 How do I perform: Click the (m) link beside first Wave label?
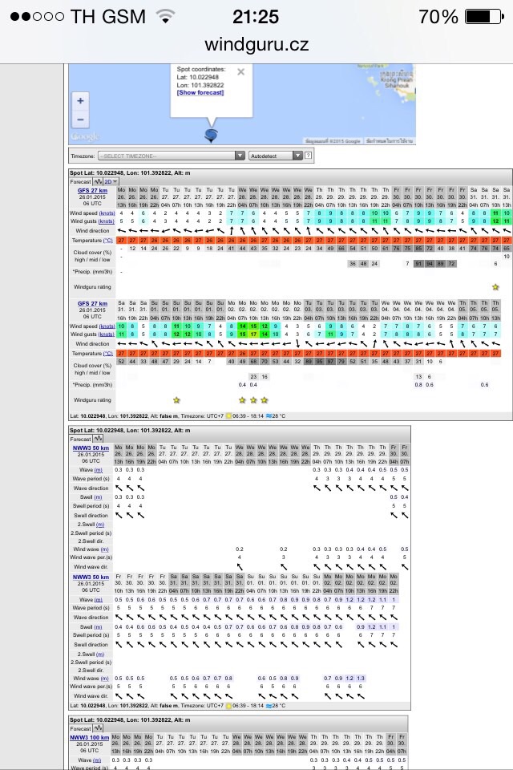click(x=99, y=470)
